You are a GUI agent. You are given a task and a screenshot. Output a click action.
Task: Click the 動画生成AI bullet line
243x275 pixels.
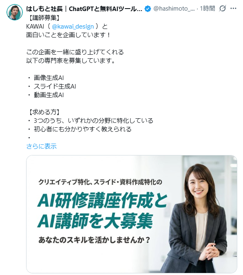pyautogui.click(x=49, y=95)
